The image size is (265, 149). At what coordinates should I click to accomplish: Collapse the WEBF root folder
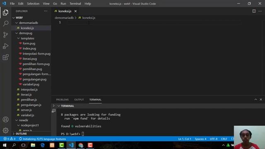[14, 17]
